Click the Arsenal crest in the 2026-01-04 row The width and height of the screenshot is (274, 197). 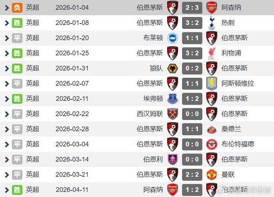tap(212, 7)
